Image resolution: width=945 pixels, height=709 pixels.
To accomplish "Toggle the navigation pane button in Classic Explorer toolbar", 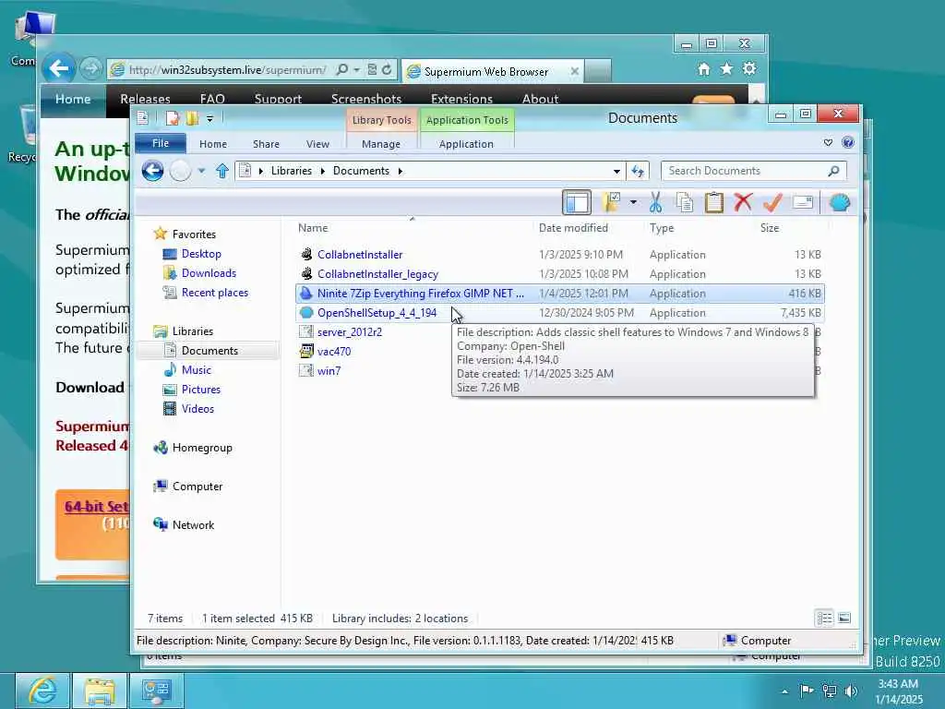I will point(576,202).
